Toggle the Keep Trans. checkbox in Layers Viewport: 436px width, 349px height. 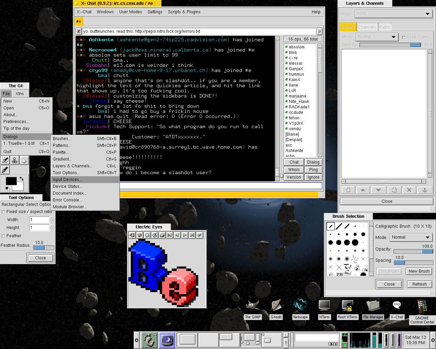(404, 37)
